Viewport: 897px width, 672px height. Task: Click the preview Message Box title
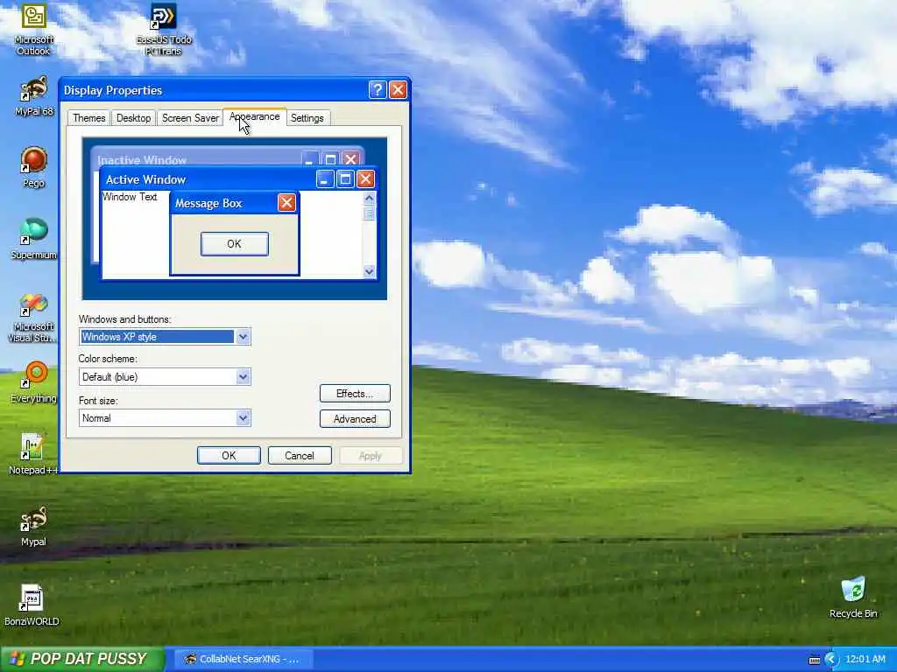click(x=208, y=203)
